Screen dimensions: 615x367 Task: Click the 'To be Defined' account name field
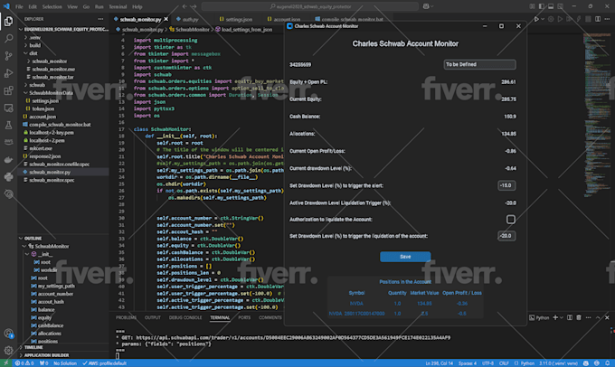pyautogui.click(x=479, y=64)
